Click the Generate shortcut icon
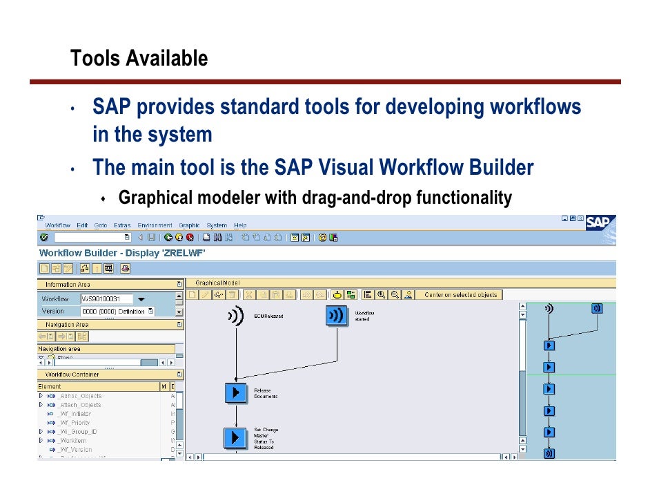 click(306, 238)
